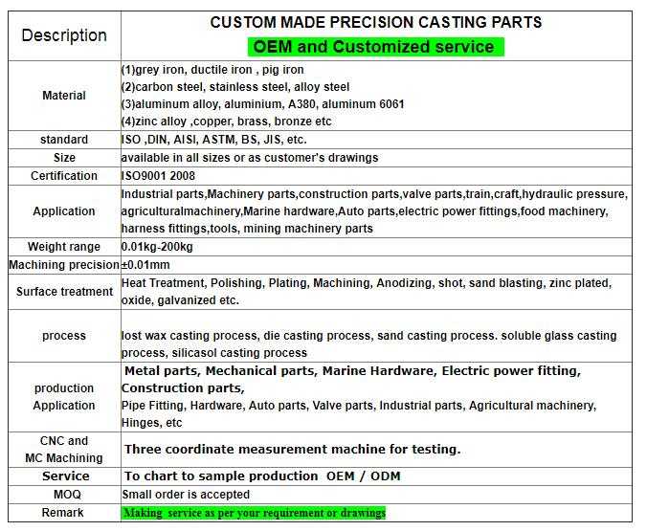Select the "CUSTOM MADE PRECISION CASTING PARTS" title

pyautogui.click(x=376, y=22)
